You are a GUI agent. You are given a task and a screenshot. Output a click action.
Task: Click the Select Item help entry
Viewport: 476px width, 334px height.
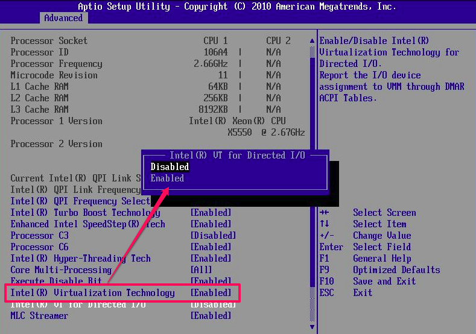pyautogui.click(x=379, y=224)
